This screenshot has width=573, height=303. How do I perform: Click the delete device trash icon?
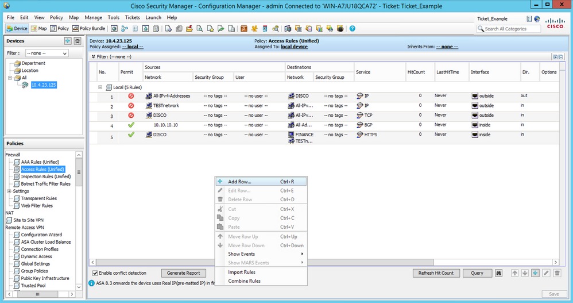coord(77,41)
